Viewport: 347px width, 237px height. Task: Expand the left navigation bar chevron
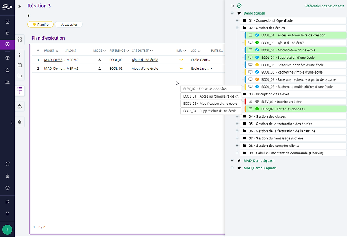(x=11, y=123)
